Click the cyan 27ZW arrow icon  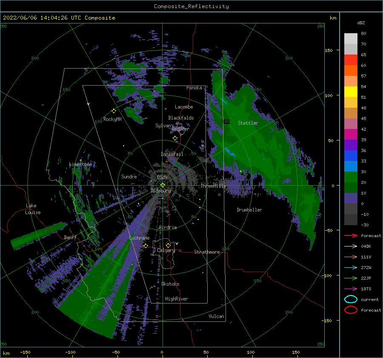tap(351, 268)
